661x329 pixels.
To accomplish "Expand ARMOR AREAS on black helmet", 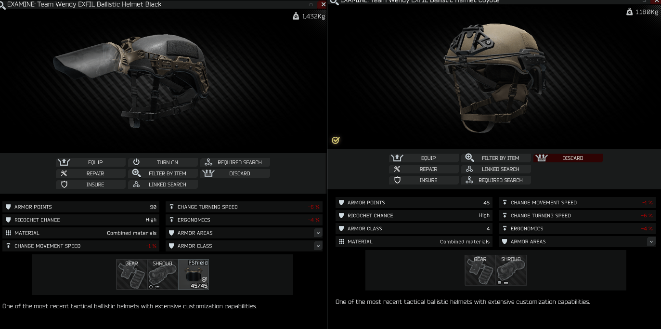I will (x=318, y=233).
